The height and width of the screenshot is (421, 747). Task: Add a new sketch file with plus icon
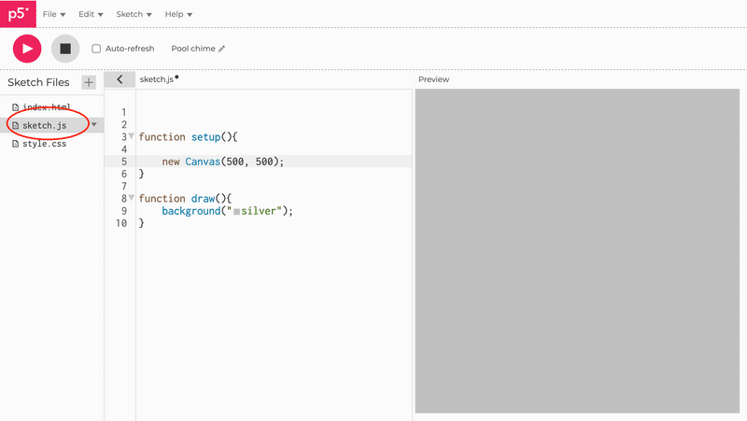[x=89, y=82]
